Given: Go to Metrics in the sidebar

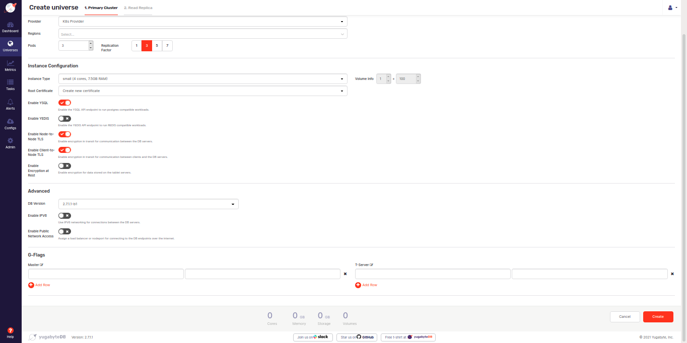Looking at the screenshot, I should tap(10, 63).
